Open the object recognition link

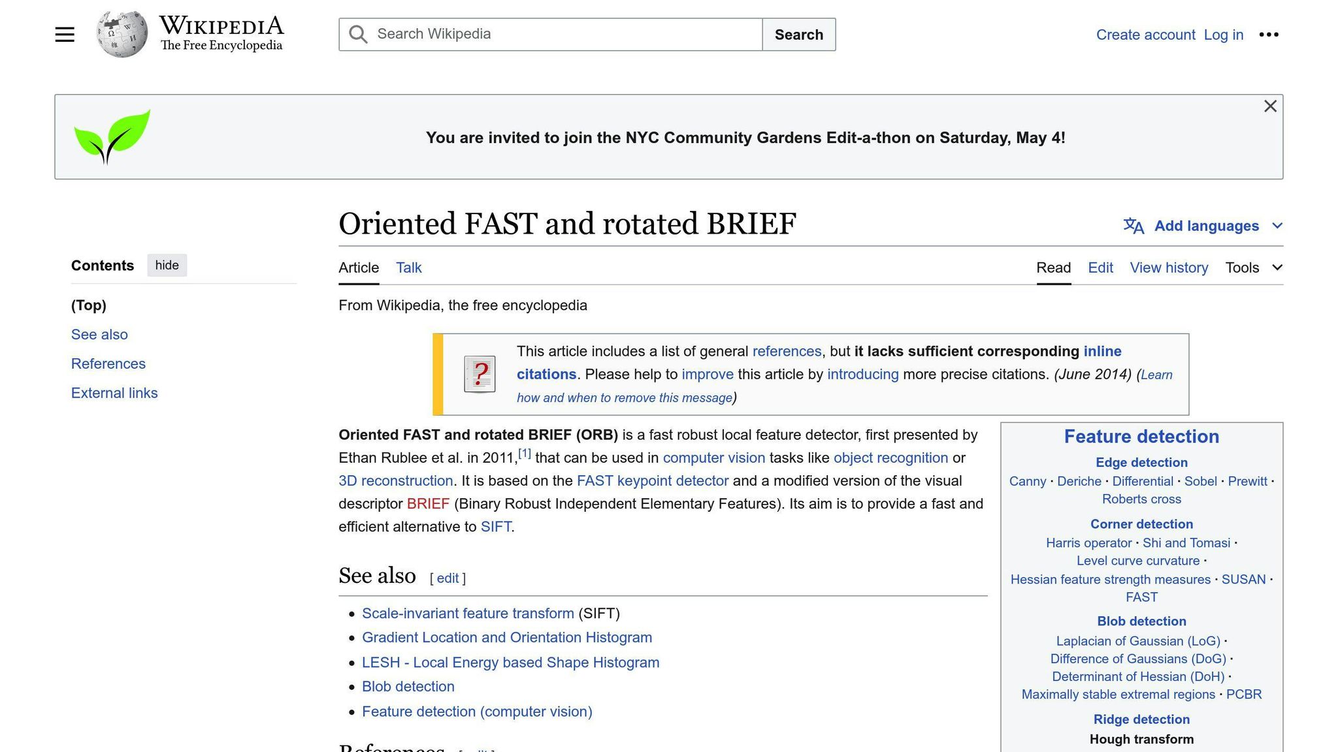tap(890, 458)
